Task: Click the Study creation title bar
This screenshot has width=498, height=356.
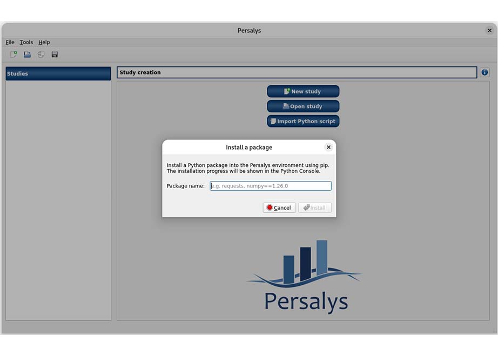Action: click(297, 72)
